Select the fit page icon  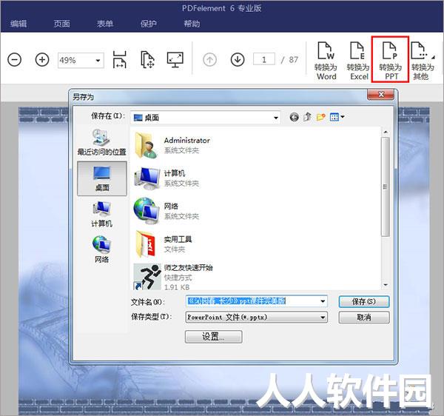pos(147,60)
